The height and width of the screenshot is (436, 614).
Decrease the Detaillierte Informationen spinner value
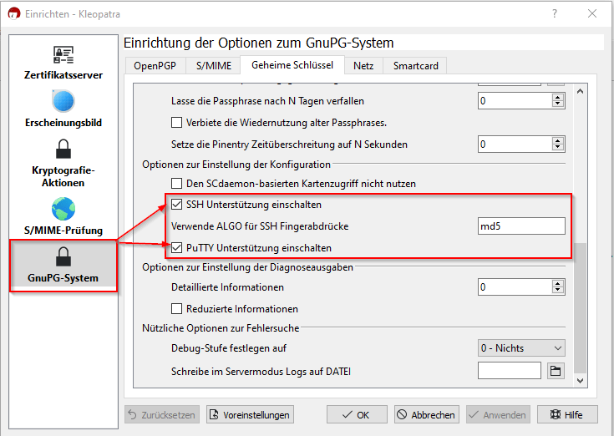(558, 292)
